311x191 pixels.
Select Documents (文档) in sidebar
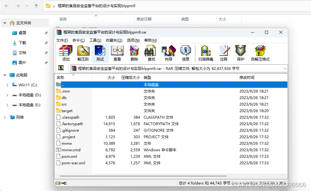pyautogui.click(x=22, y=53)
